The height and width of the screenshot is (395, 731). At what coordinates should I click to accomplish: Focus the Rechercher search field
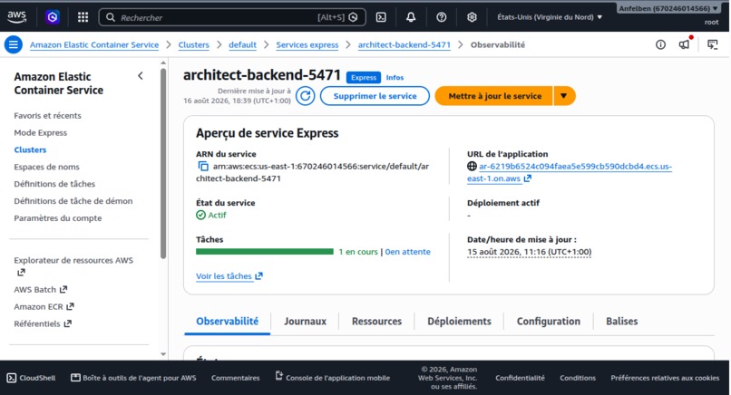(x=232, y=17)
